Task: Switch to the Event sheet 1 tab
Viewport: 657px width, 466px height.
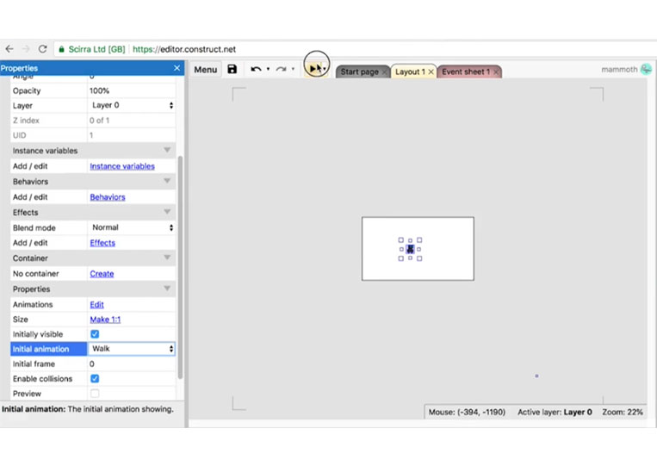Action: click(466, 71)
